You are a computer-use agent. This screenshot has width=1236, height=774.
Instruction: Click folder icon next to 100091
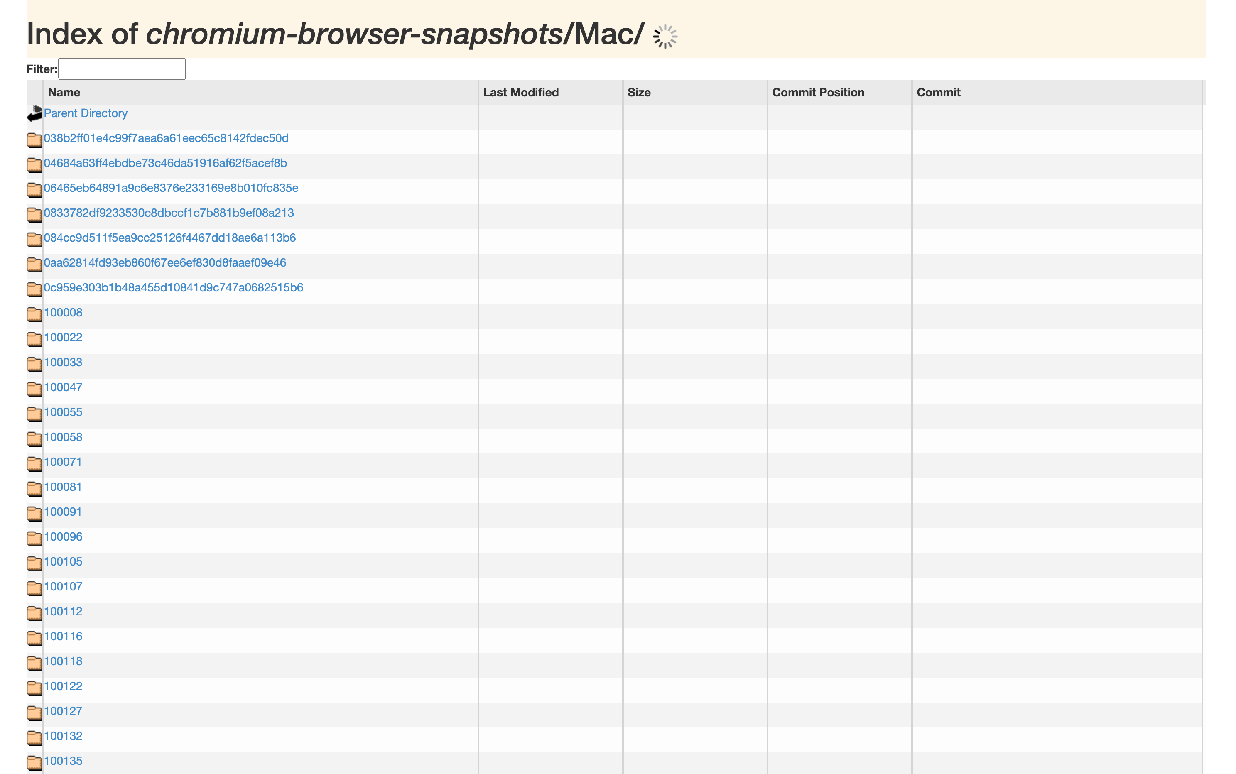coord(34,514)
